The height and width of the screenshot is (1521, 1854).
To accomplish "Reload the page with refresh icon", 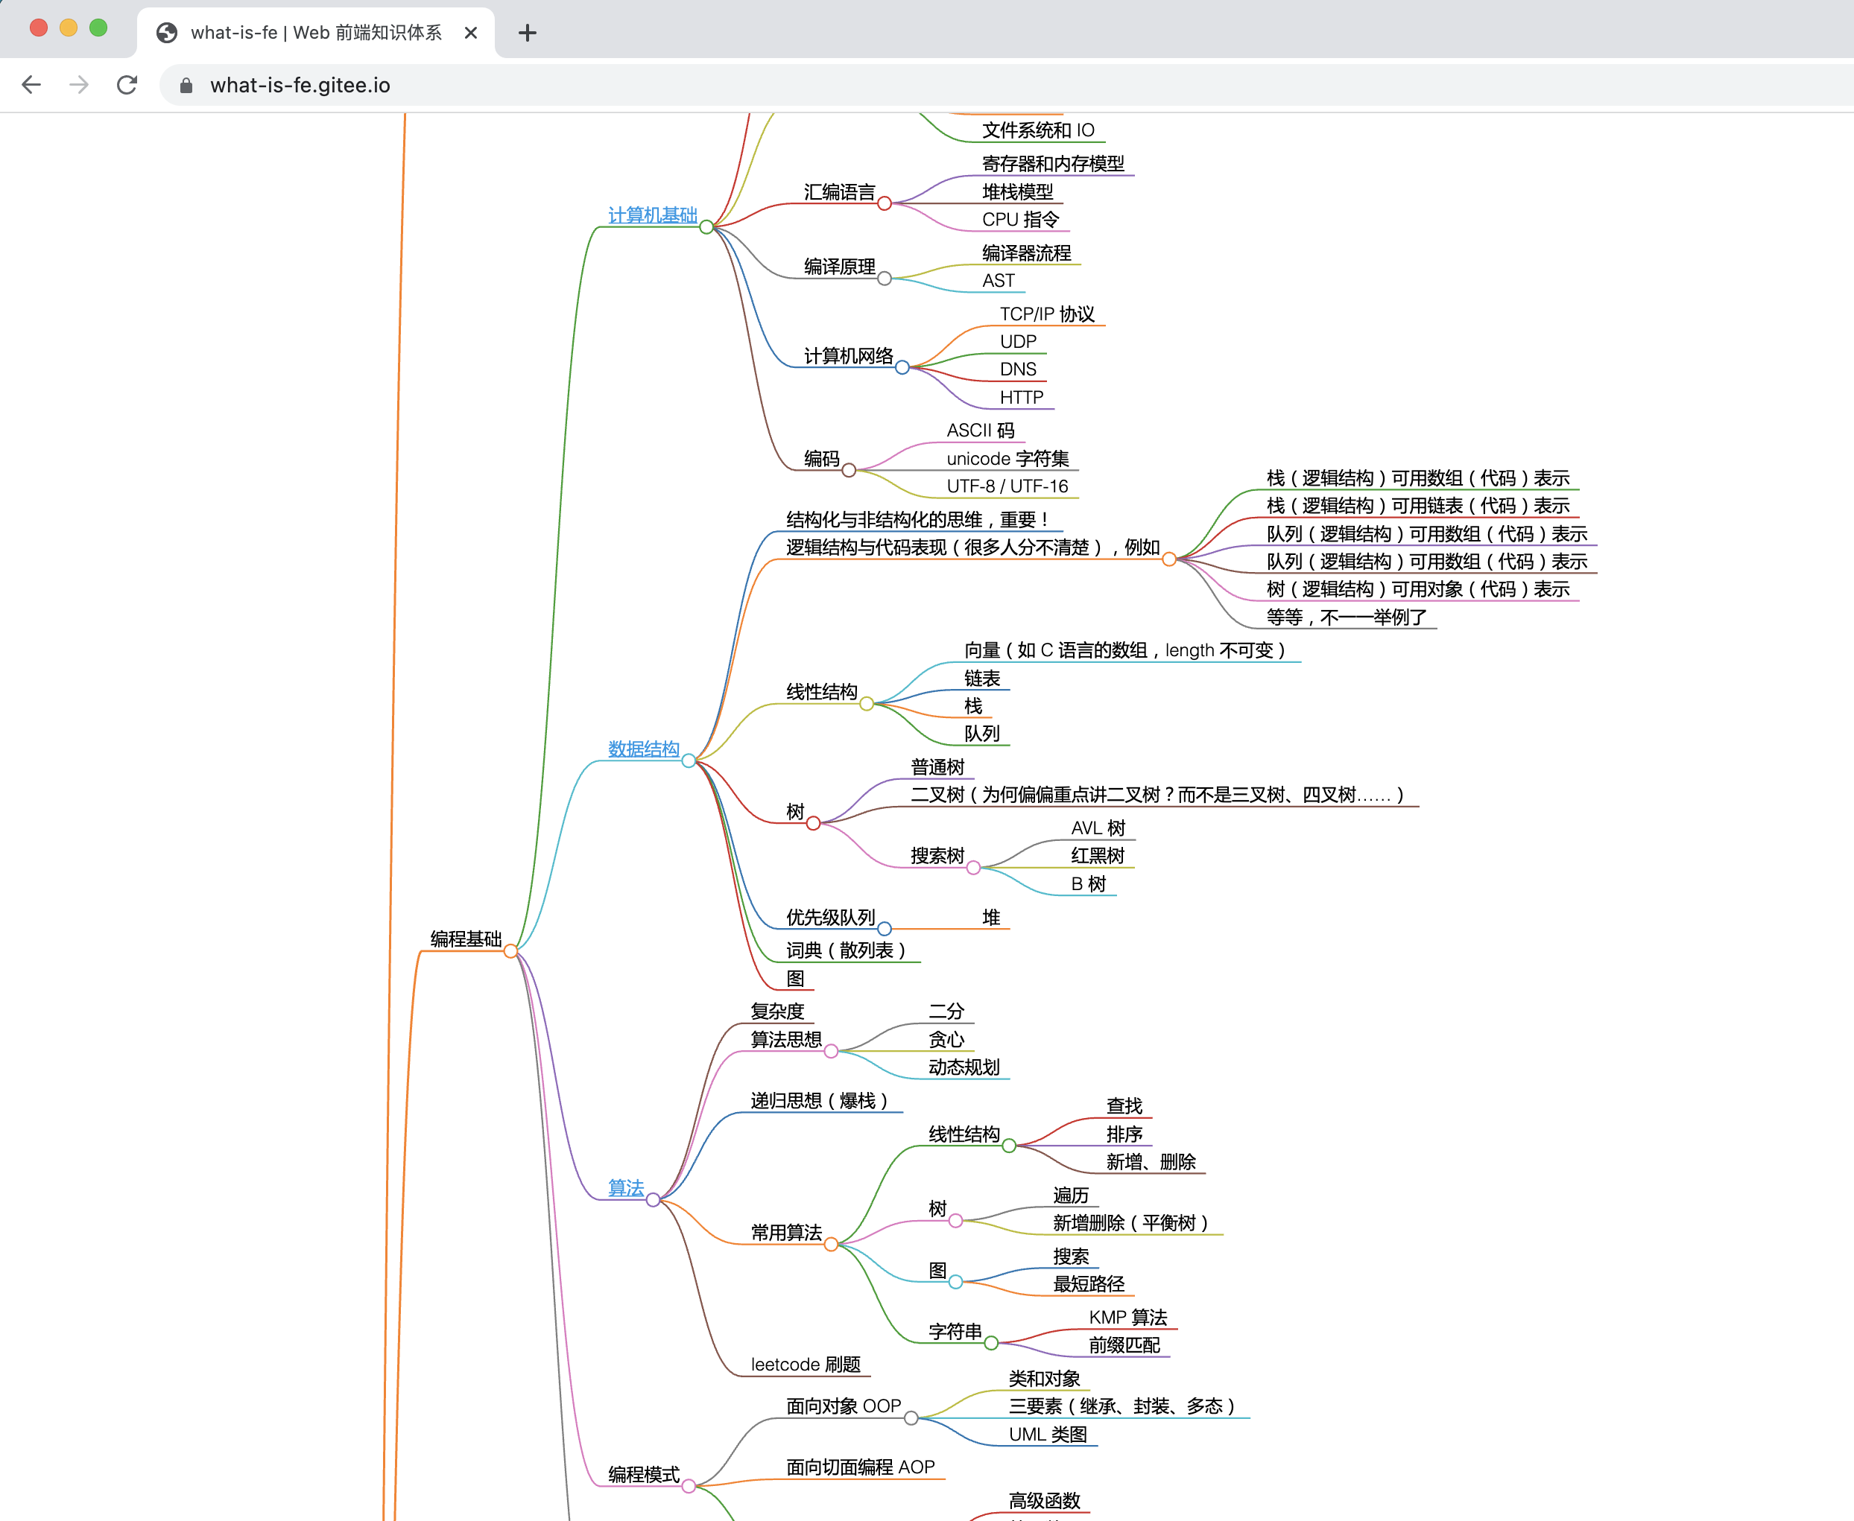I will point(127,85).
